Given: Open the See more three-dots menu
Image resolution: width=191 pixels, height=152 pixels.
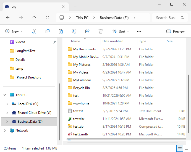Looking at the screenshot, I should (x=139, y=32).
